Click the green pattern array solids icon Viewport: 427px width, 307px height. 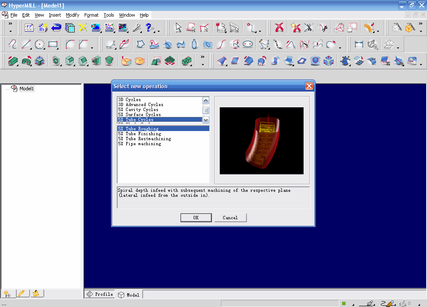click(170, 61)
